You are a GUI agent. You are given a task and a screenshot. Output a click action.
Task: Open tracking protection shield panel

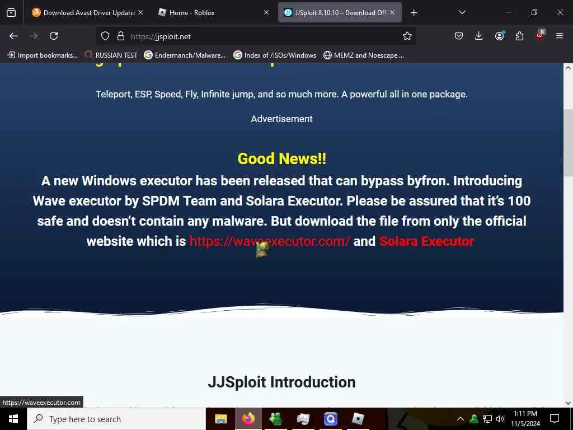tap(105, 36)
